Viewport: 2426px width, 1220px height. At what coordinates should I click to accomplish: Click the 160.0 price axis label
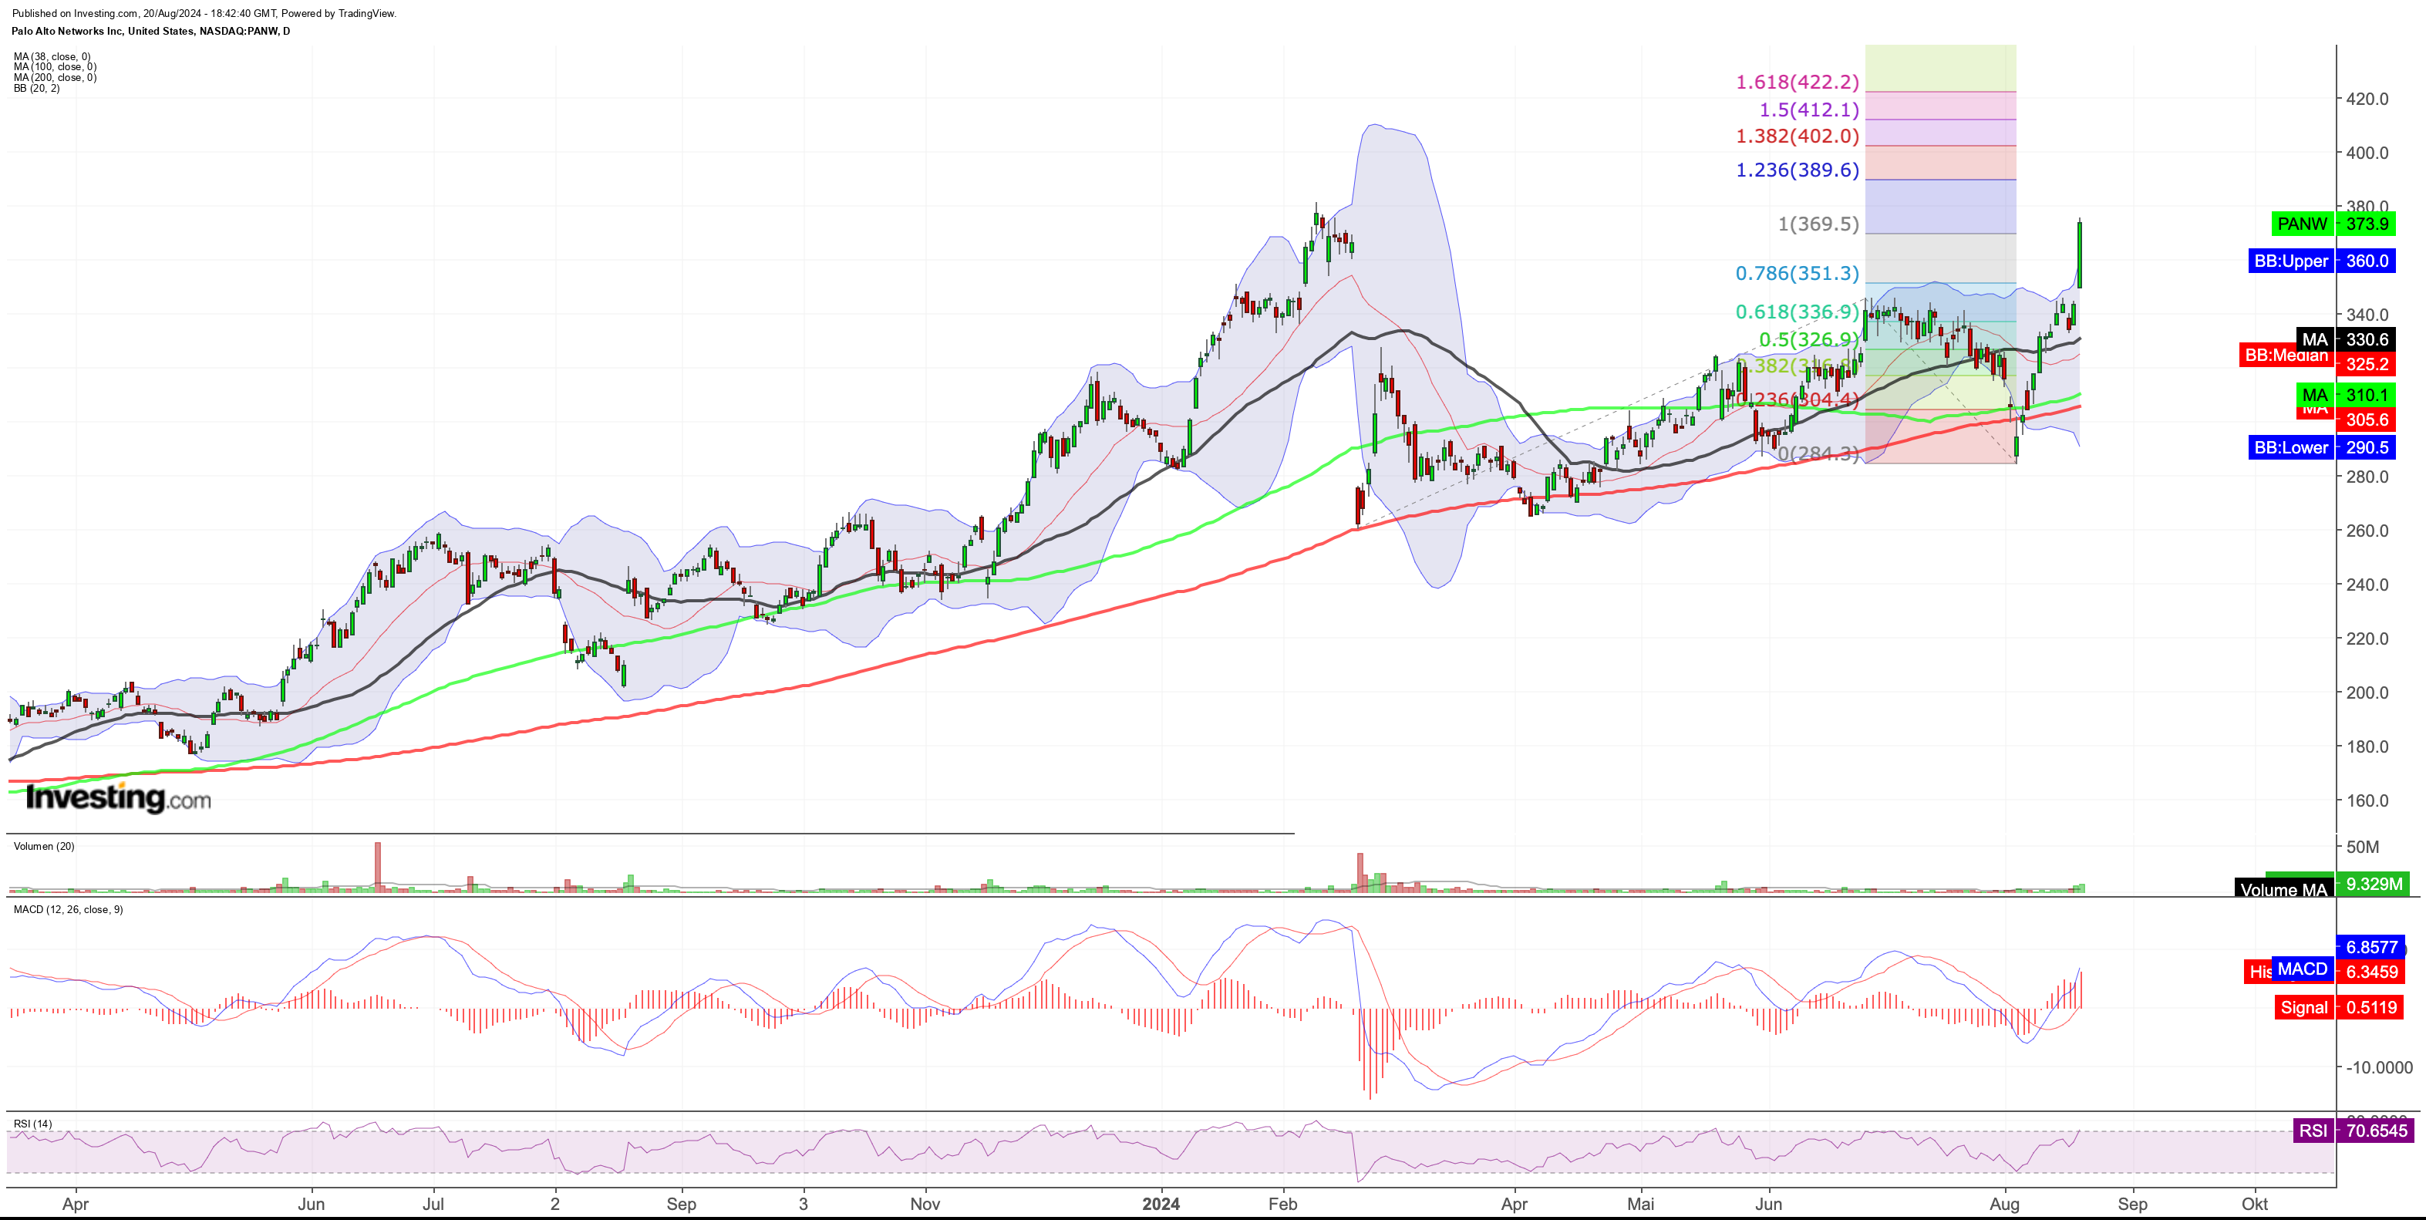click(2367, 800)
